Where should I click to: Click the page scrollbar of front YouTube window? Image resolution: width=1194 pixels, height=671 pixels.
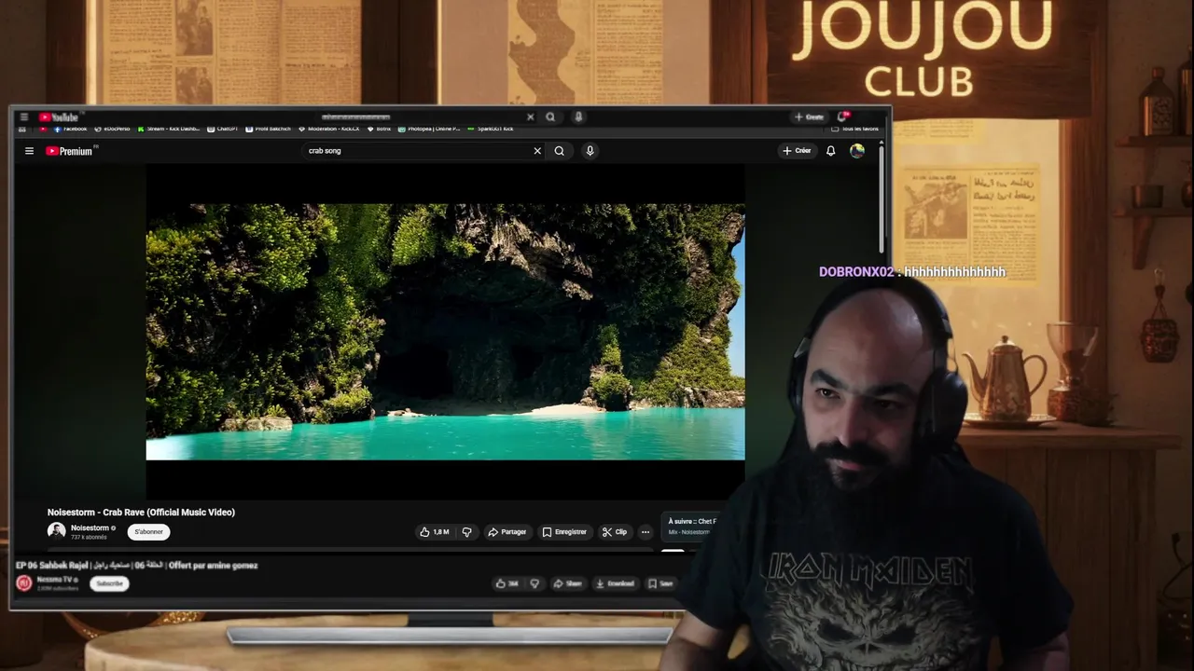tap(882, 200)
